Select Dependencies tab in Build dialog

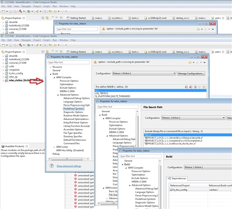(x=177, y=178)
